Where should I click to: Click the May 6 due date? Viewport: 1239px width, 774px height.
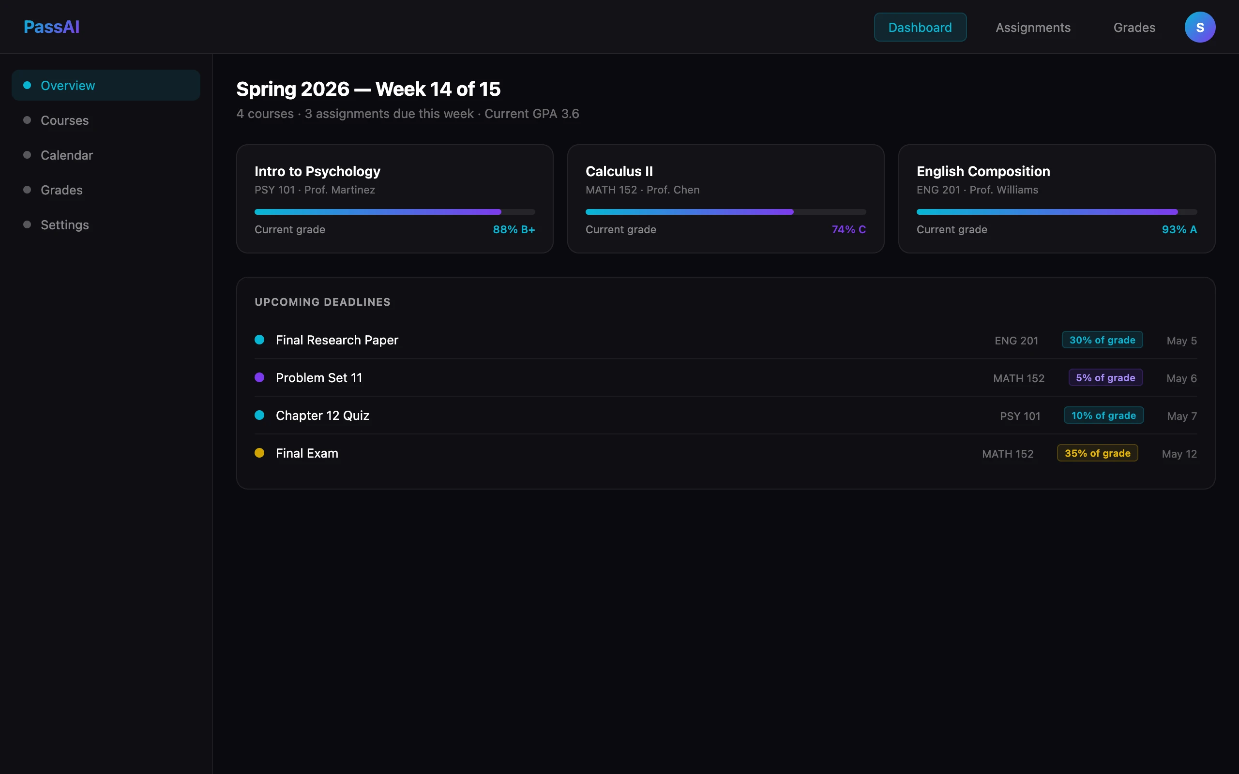(x=1182, y=378)
